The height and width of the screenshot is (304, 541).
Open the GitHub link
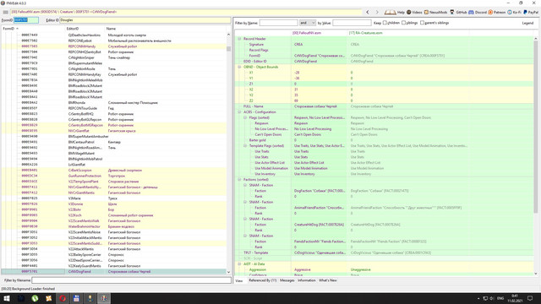point(458,12)
